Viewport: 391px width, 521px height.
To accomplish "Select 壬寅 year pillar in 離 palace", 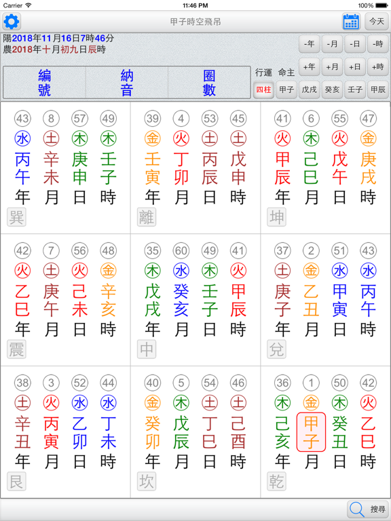I will point(153,169).
